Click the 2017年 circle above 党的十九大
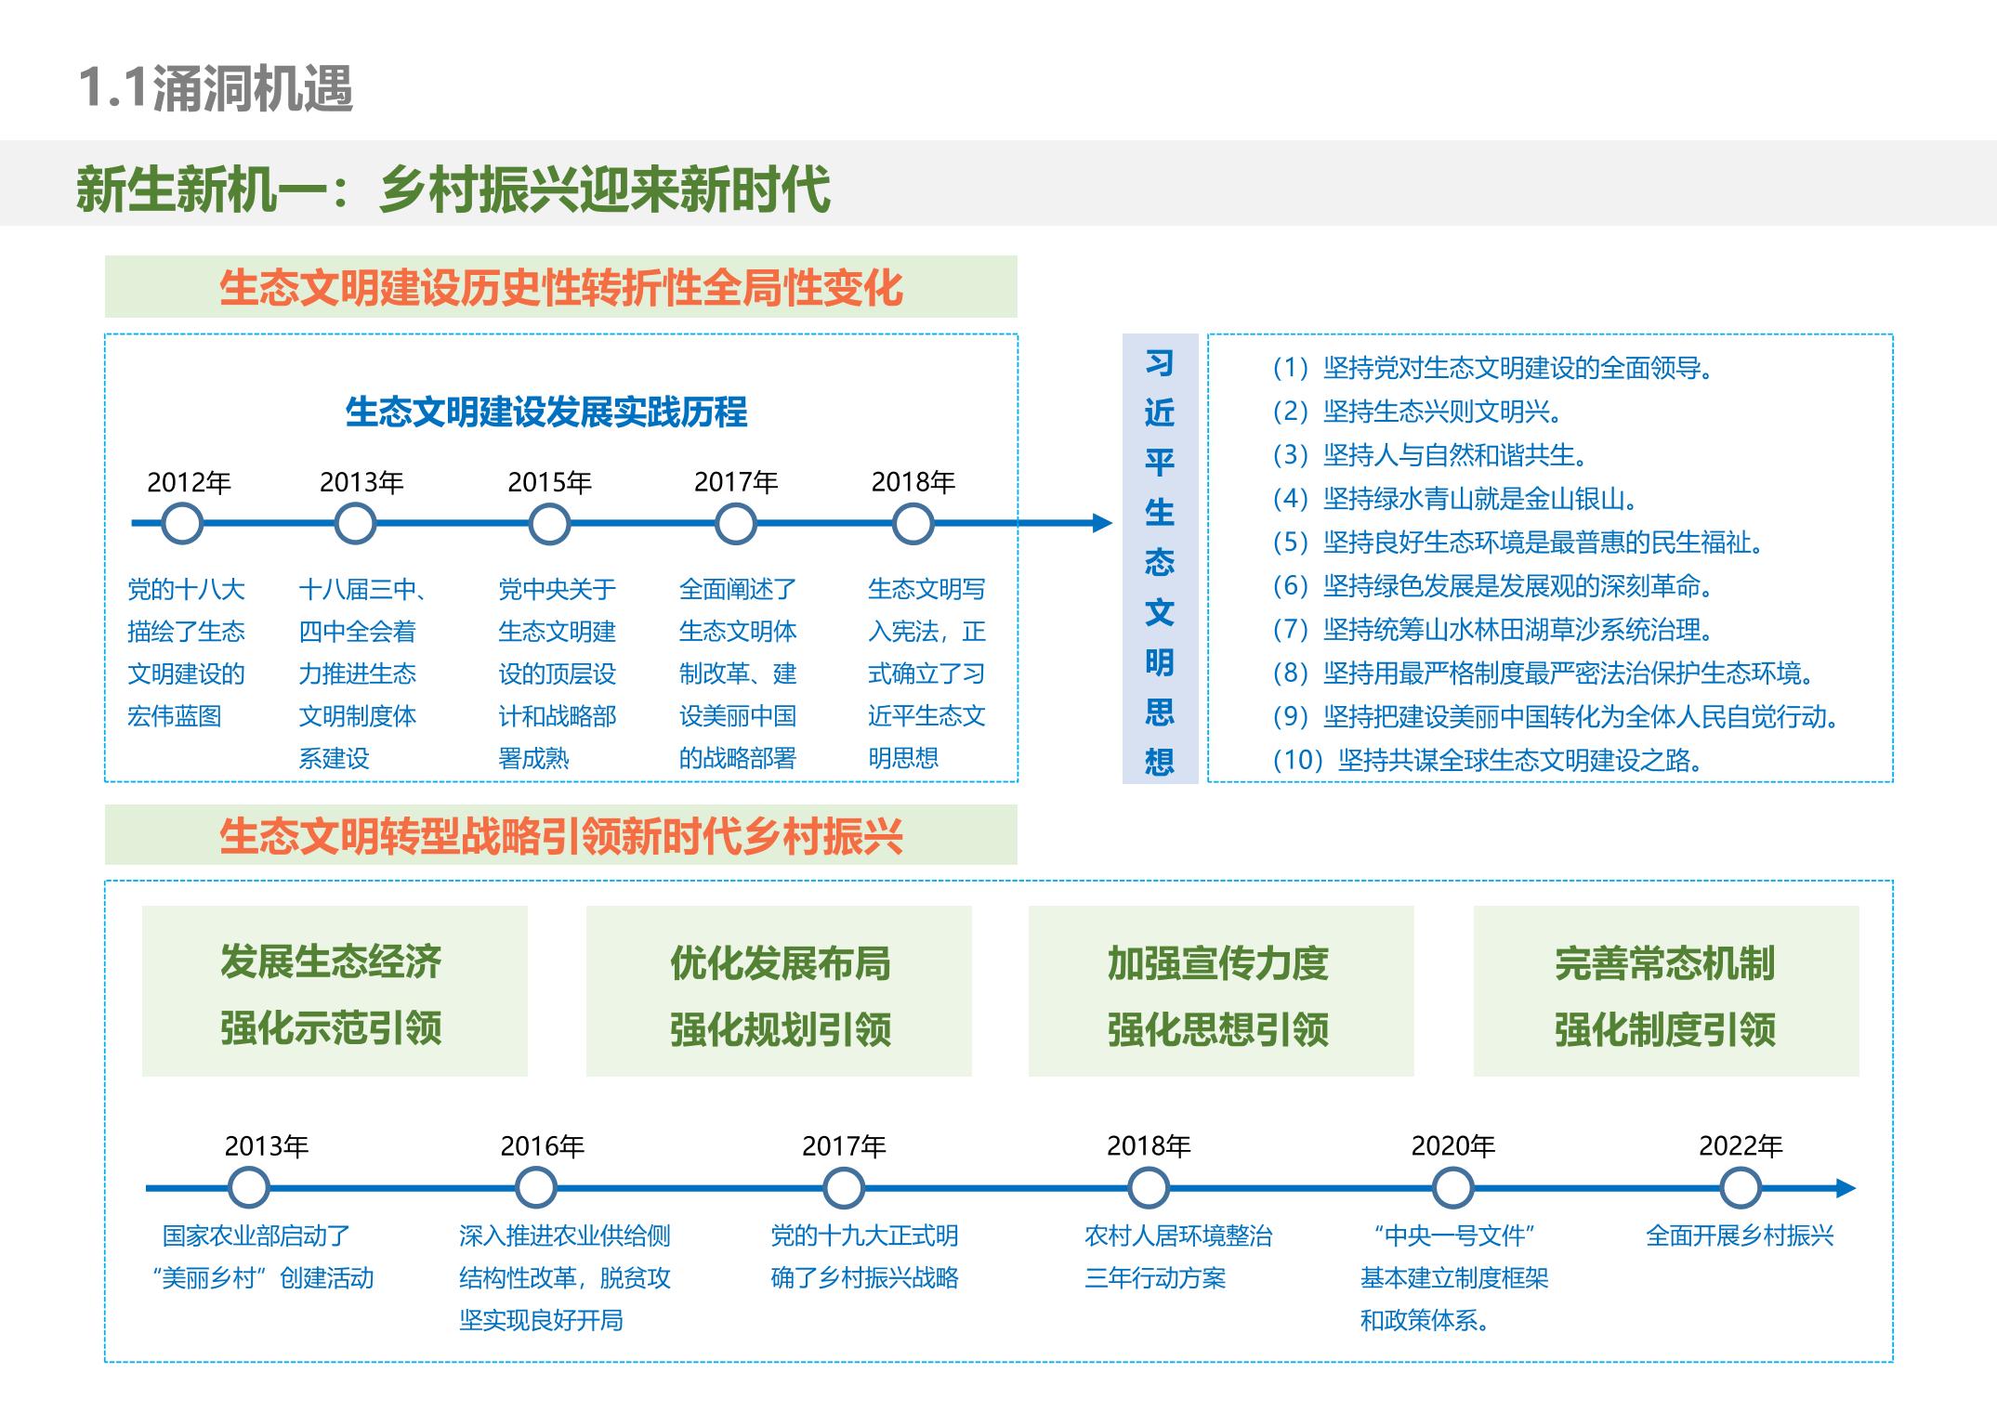Image resolution: width=1997 pixels, height=1412 pixels. 844,1188
